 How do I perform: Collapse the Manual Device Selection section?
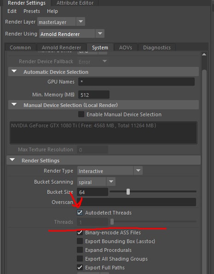tap(14, 105)
